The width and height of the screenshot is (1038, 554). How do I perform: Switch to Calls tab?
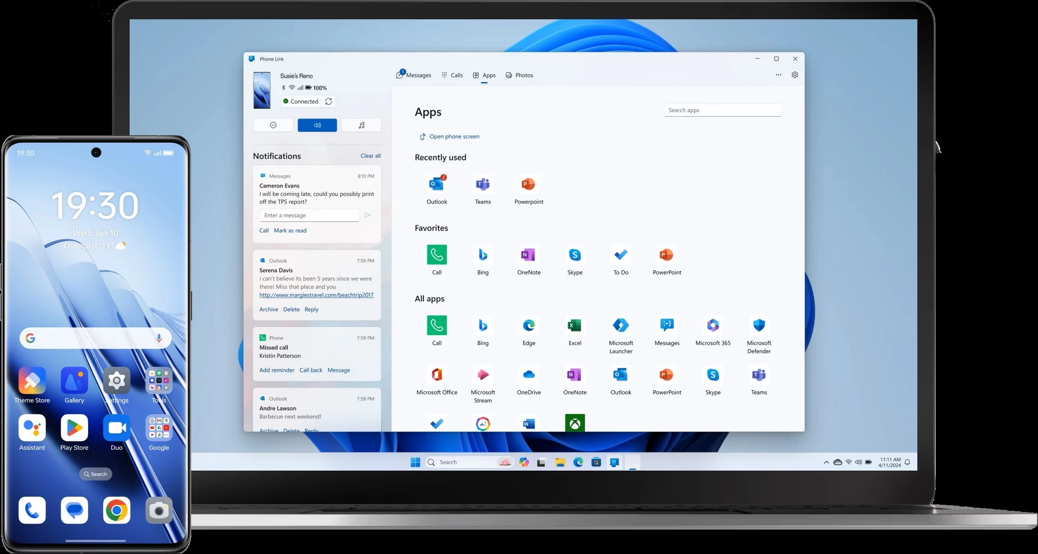[452, 75]
